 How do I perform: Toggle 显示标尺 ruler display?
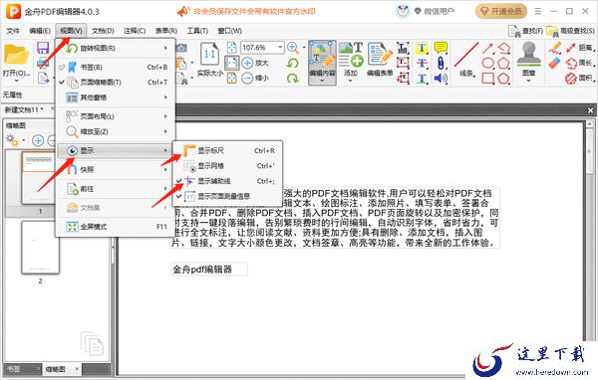click(228, 151)
